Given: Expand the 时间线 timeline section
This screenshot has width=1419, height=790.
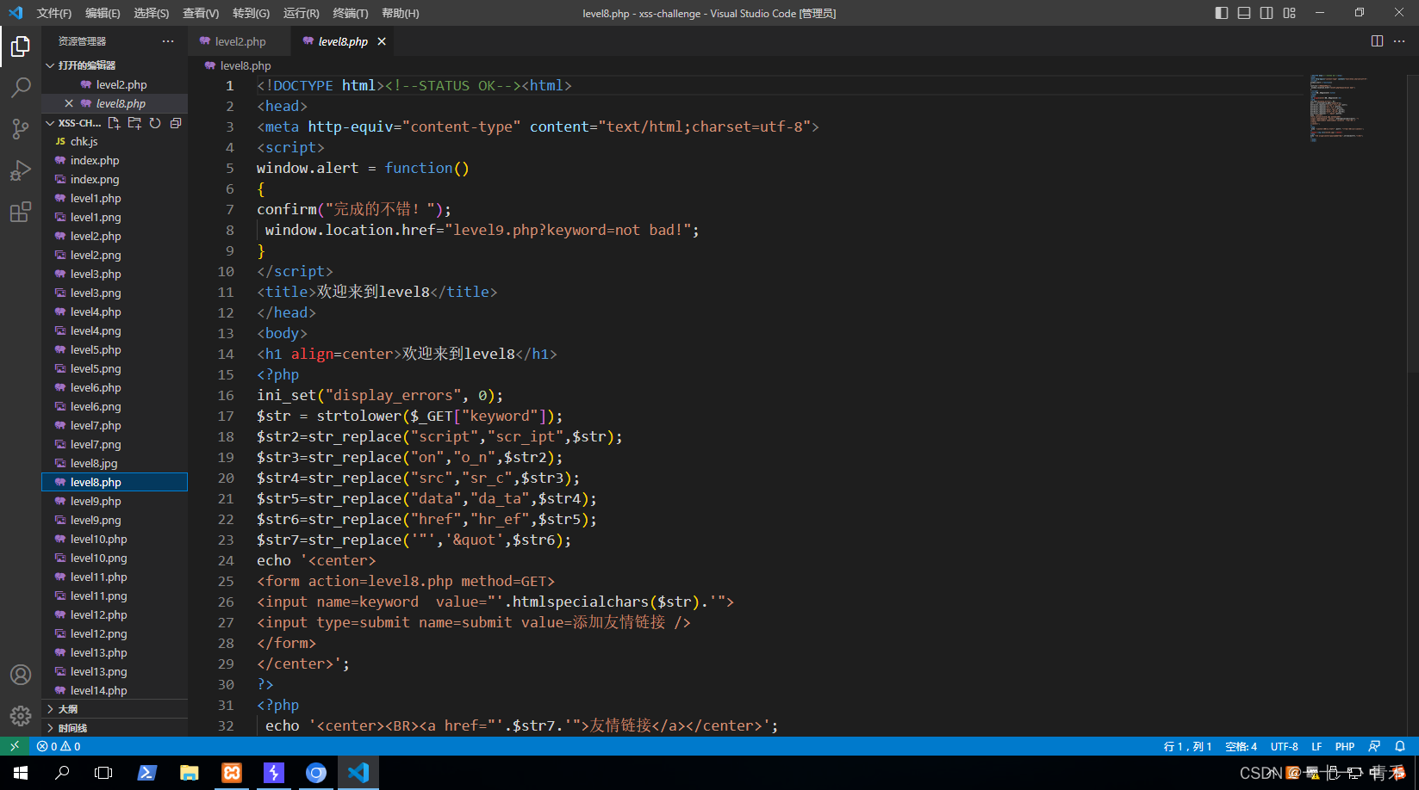Looking at the screenshot, I should [115, 728].
